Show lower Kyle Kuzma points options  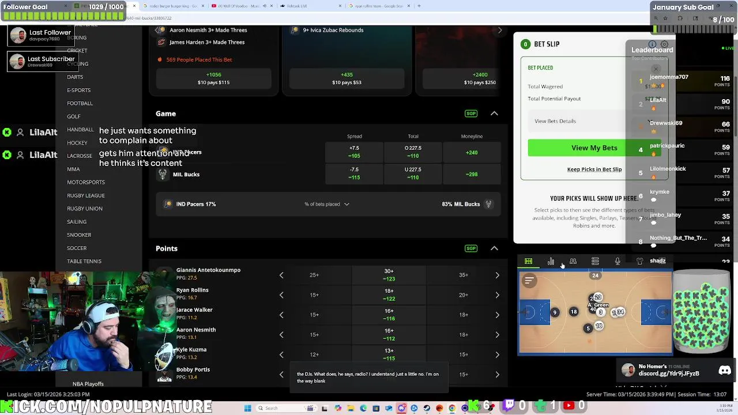pyautogui.click(x=281, y=354)
